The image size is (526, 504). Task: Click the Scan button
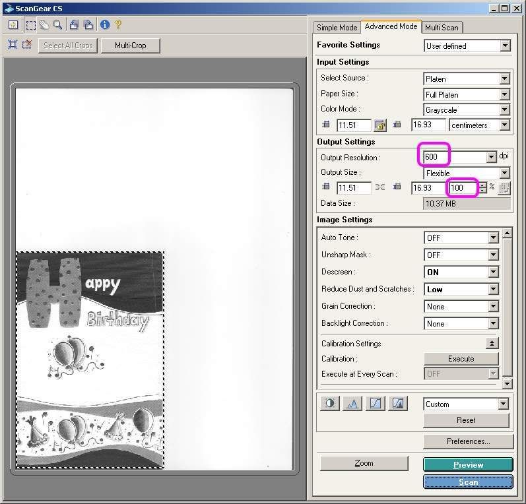coord(468,482)
